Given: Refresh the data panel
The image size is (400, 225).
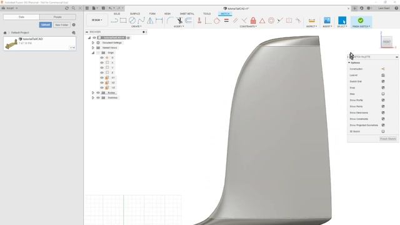Looking at the screenshot, I should [67, 8].
